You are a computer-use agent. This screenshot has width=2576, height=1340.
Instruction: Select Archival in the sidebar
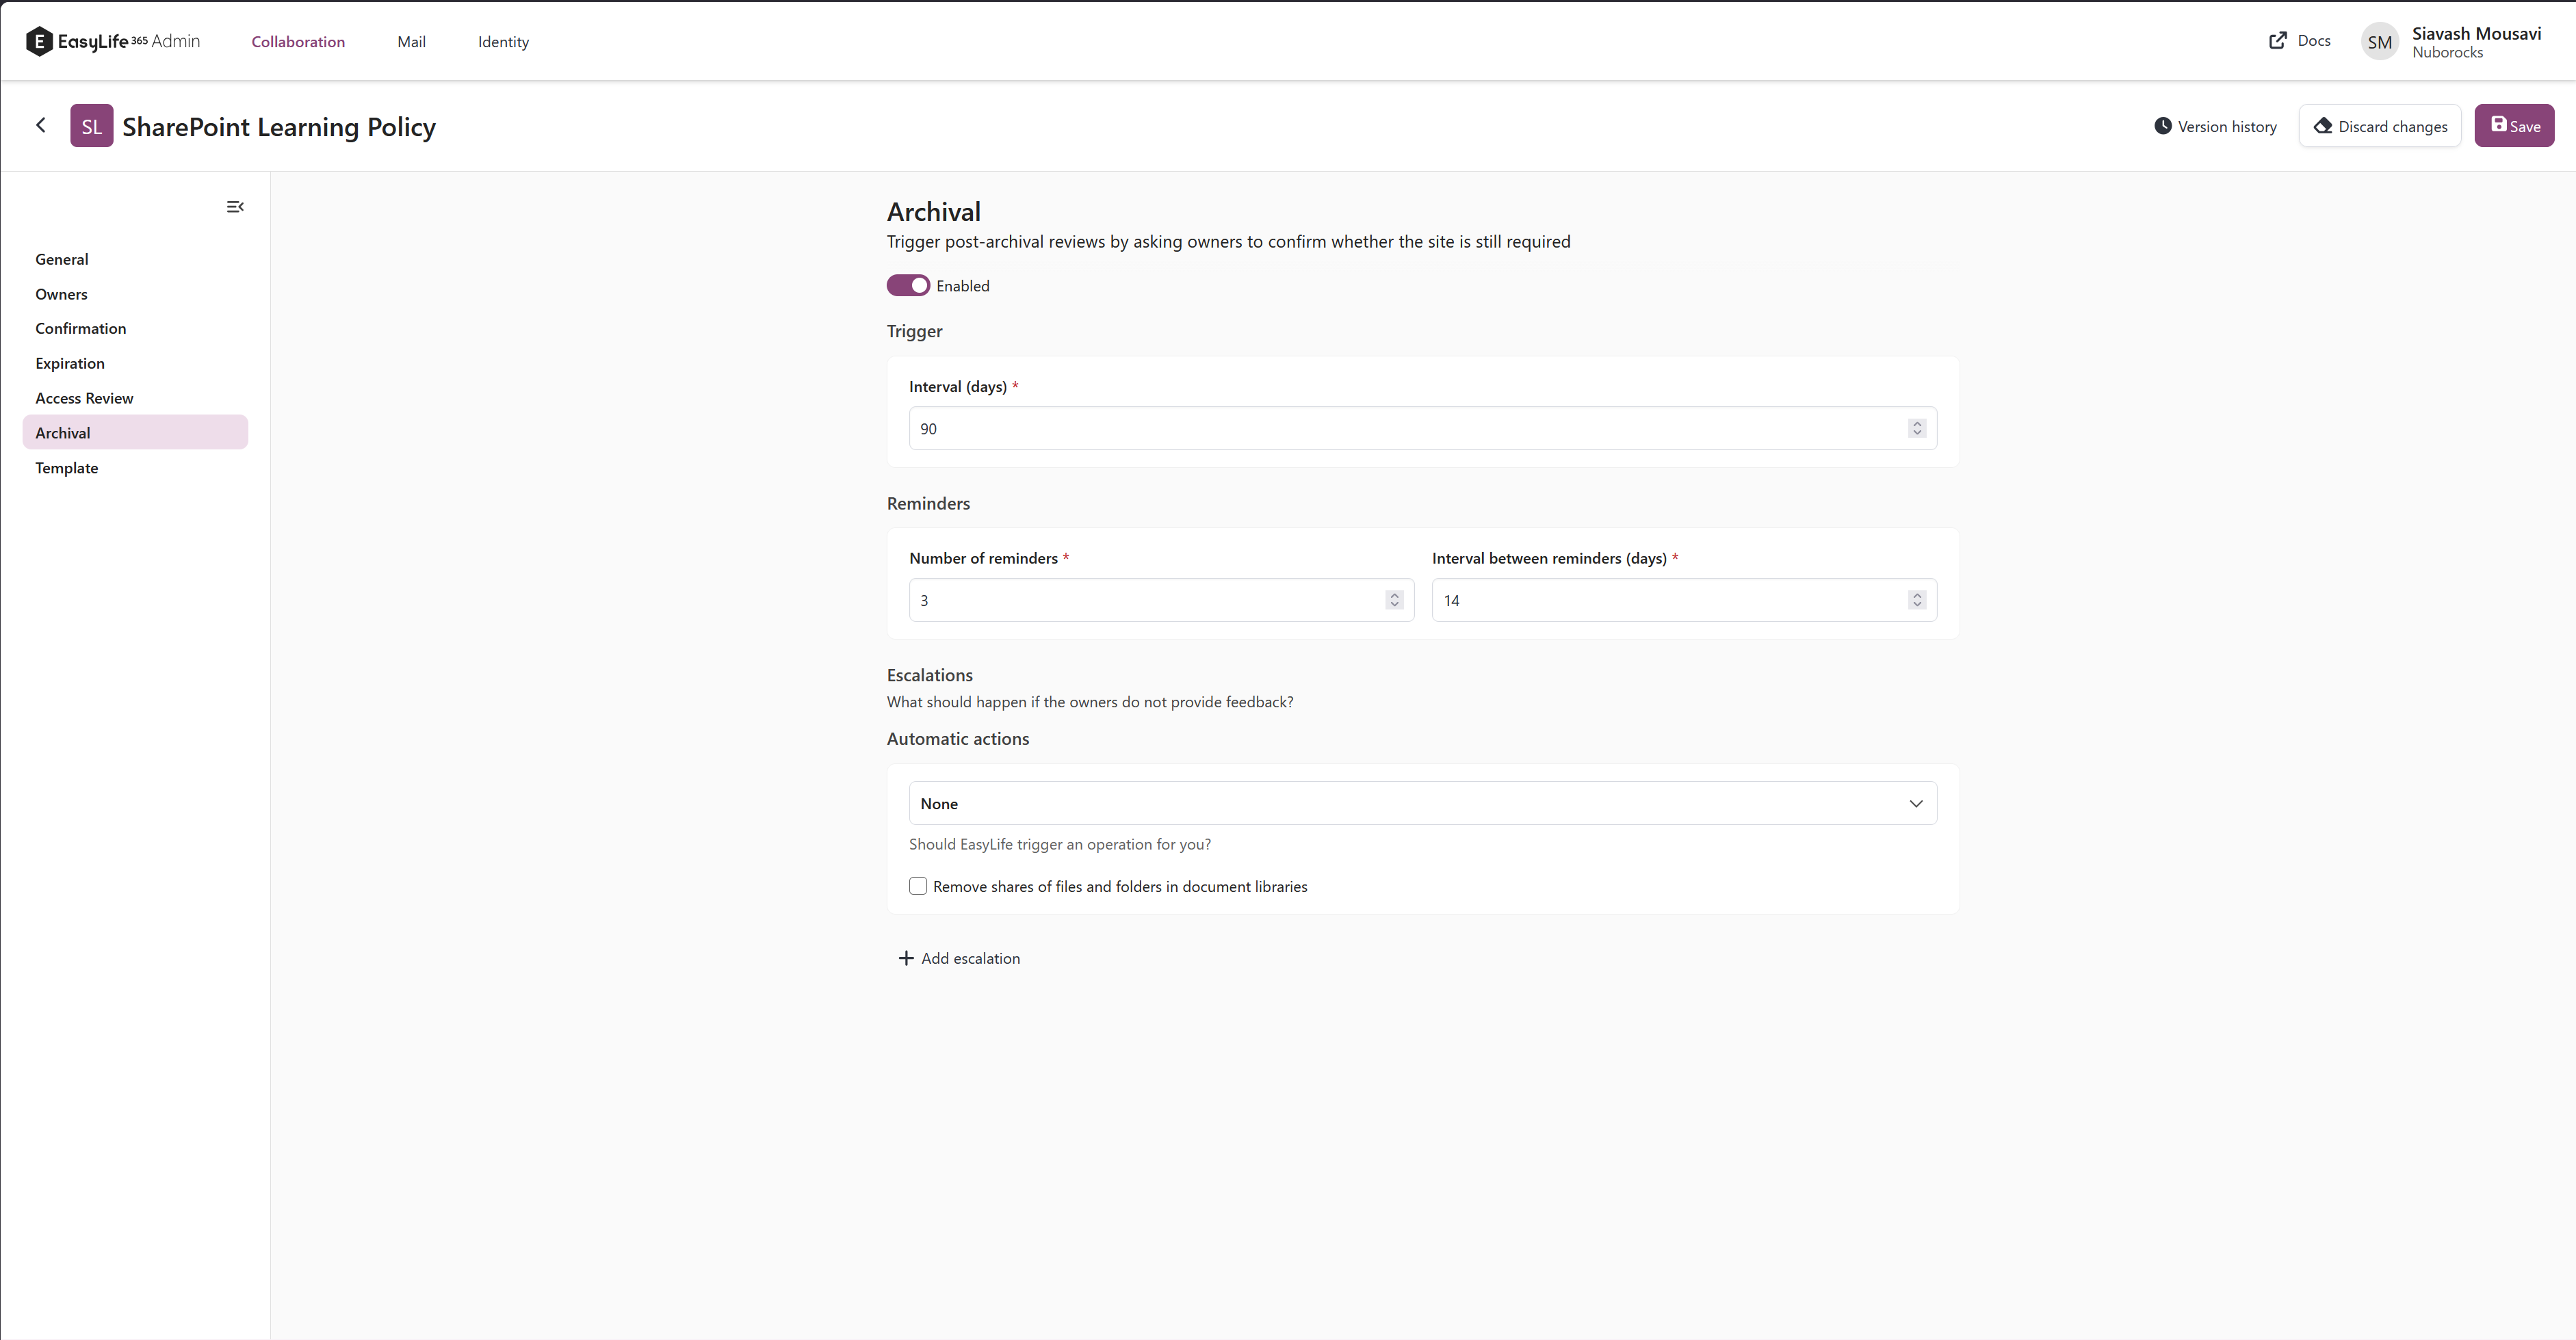click(135, 432)
